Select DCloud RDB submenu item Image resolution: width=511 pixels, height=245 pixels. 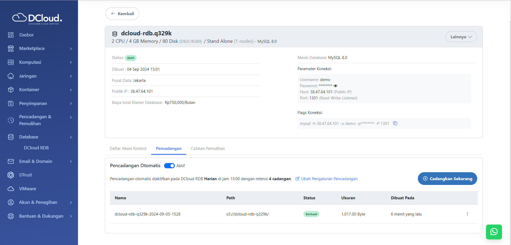pyautogui.click(x=36, y=148)
